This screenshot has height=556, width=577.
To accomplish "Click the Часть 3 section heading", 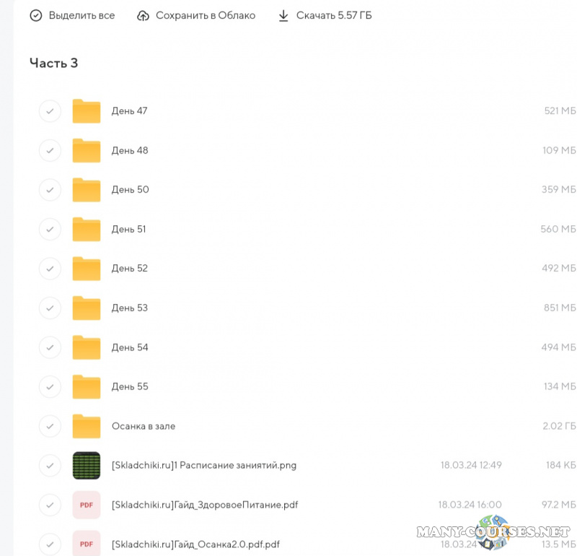I will [x=53, y=64].
